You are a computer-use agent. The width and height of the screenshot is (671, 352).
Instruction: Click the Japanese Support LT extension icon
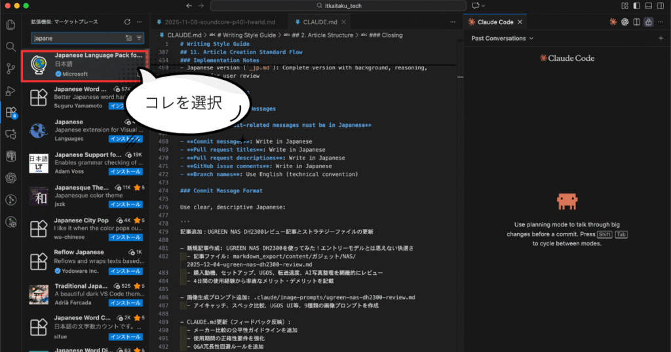(x=39, y=163)
